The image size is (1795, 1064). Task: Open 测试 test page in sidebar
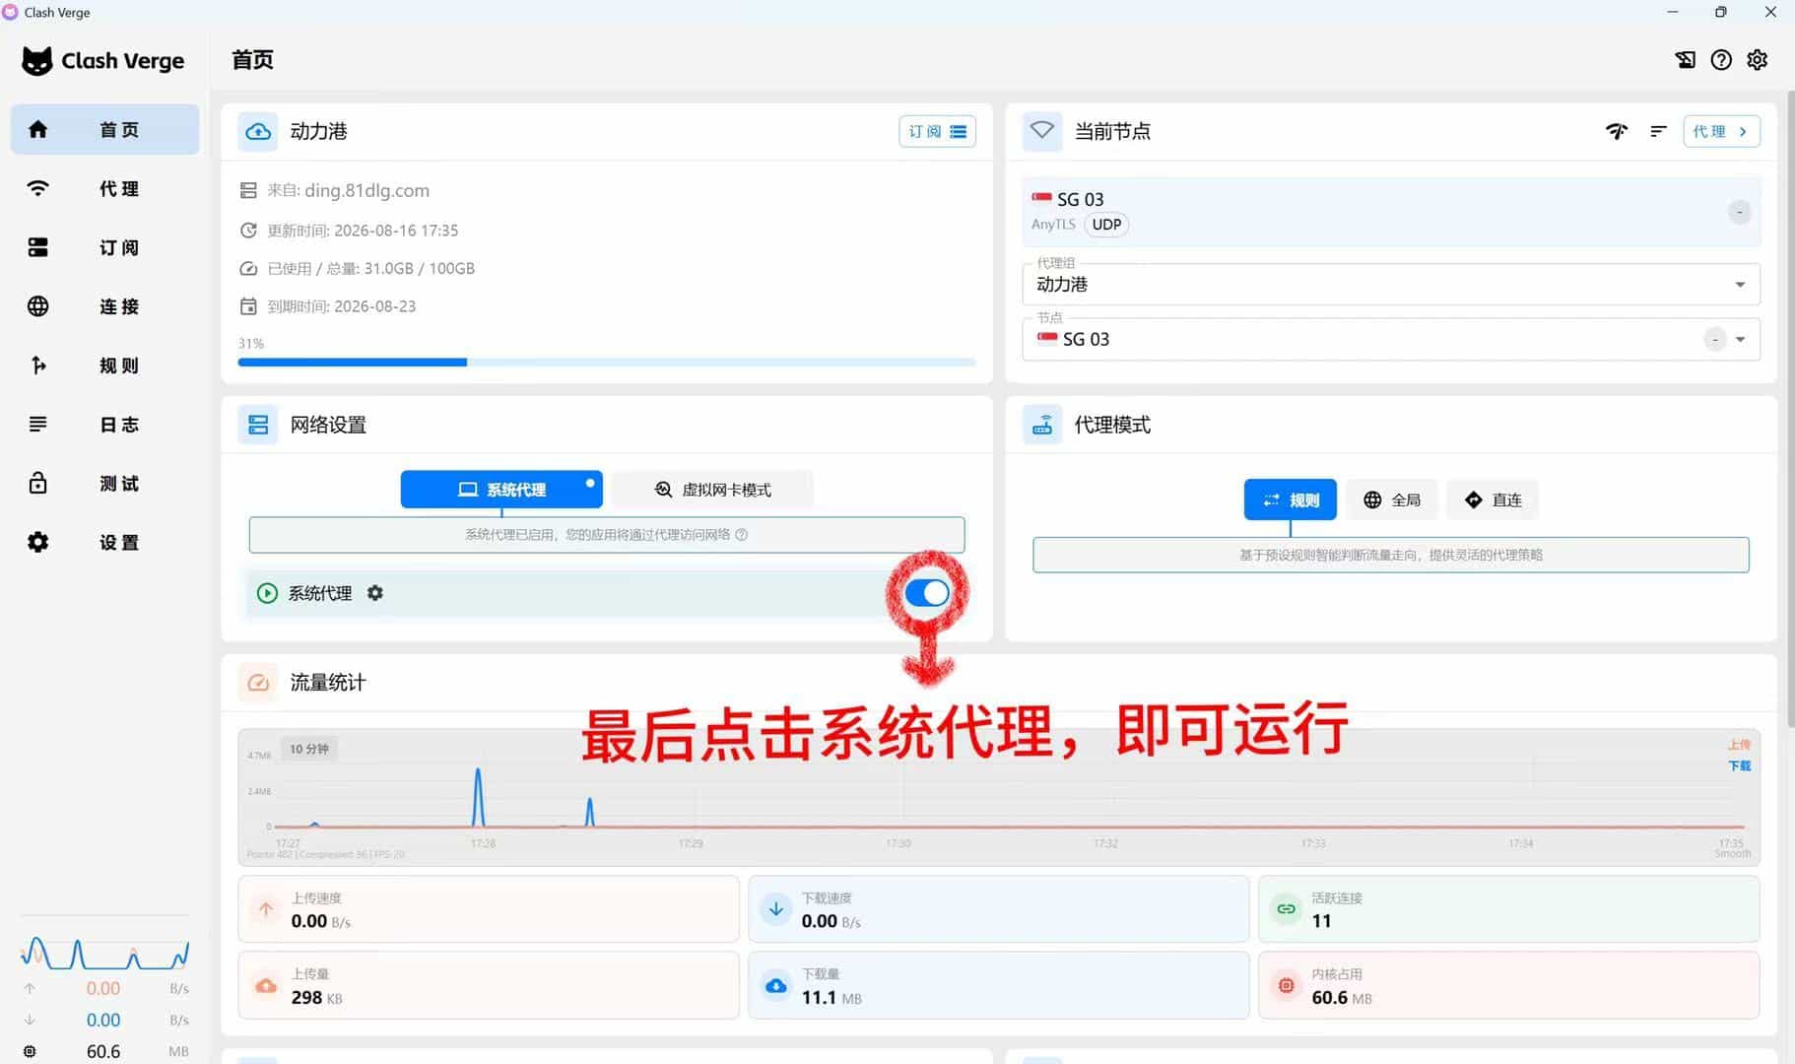[x=104, y=484]
